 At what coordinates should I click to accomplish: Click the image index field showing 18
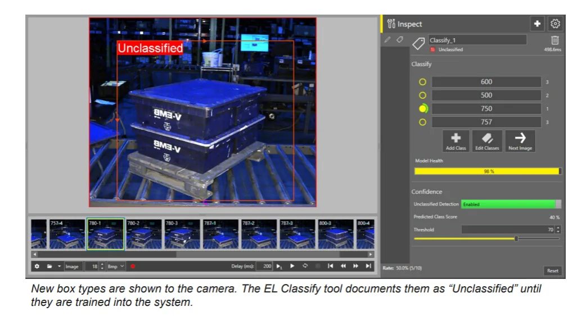click(x=92, y=266)
